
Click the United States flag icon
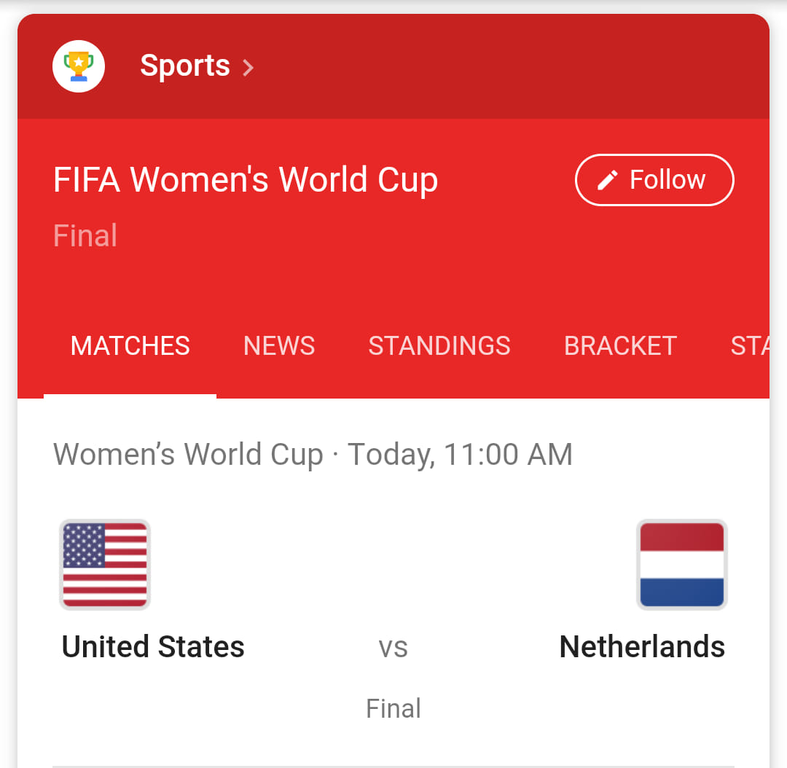pyautogui.click(x=105, y=565)
